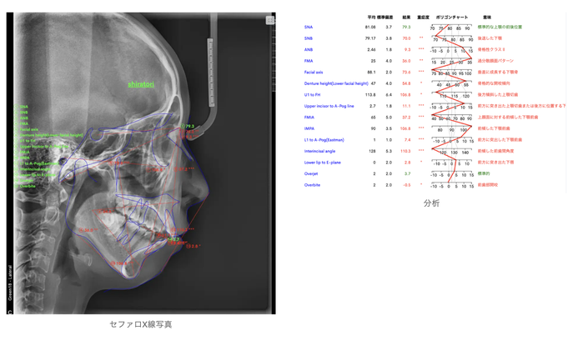Select the Interincisal angle label
Viewport: 568px width, 351px height.
319,151
